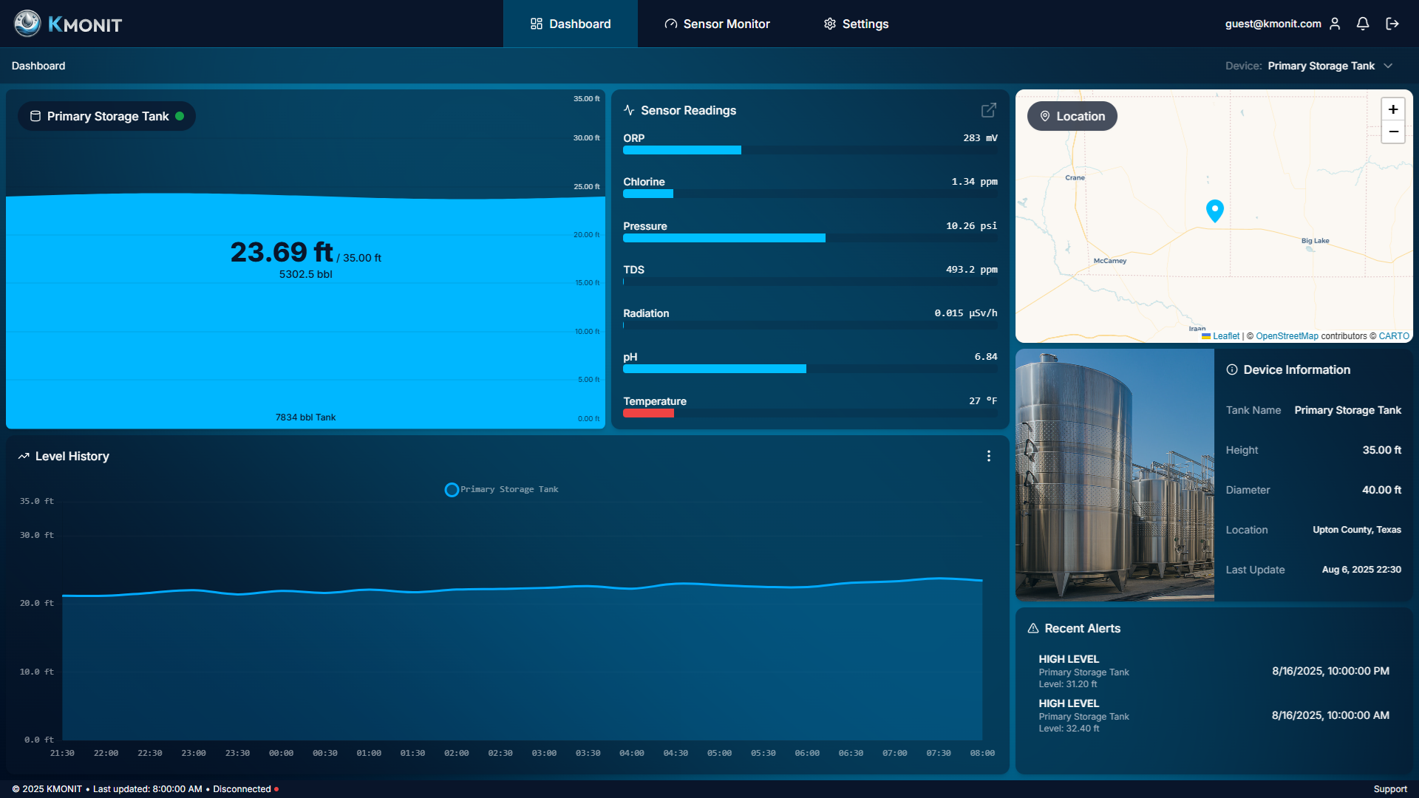Zoom out on the location map
Screen dimensions: 1419x798
tap(1392, 132)
